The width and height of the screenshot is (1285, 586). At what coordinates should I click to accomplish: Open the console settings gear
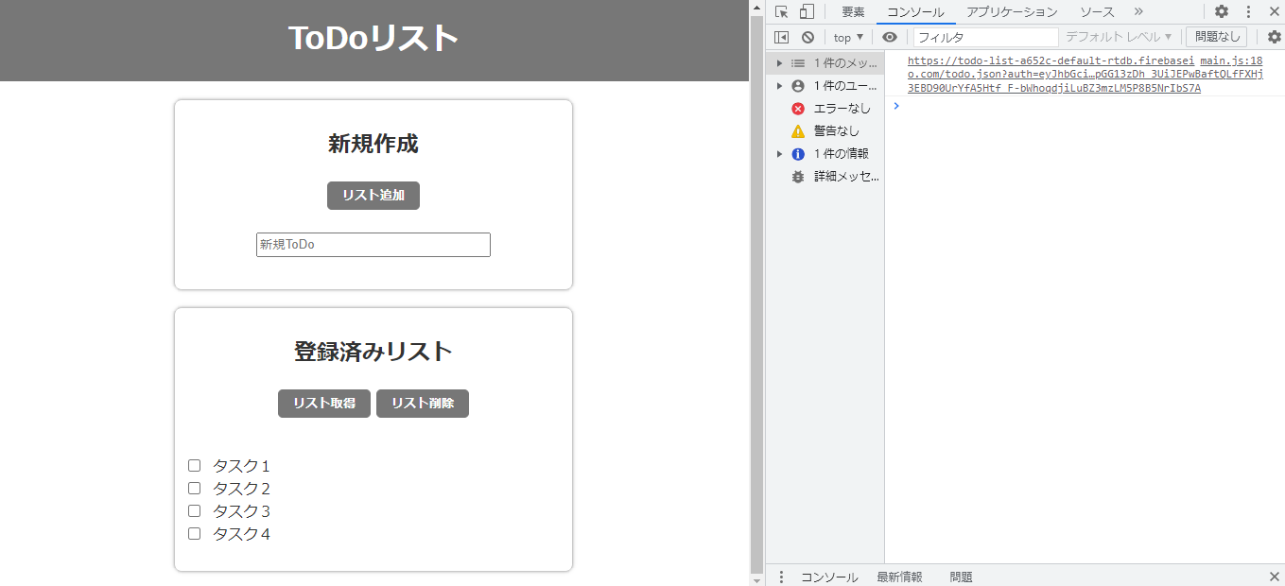1273,36
